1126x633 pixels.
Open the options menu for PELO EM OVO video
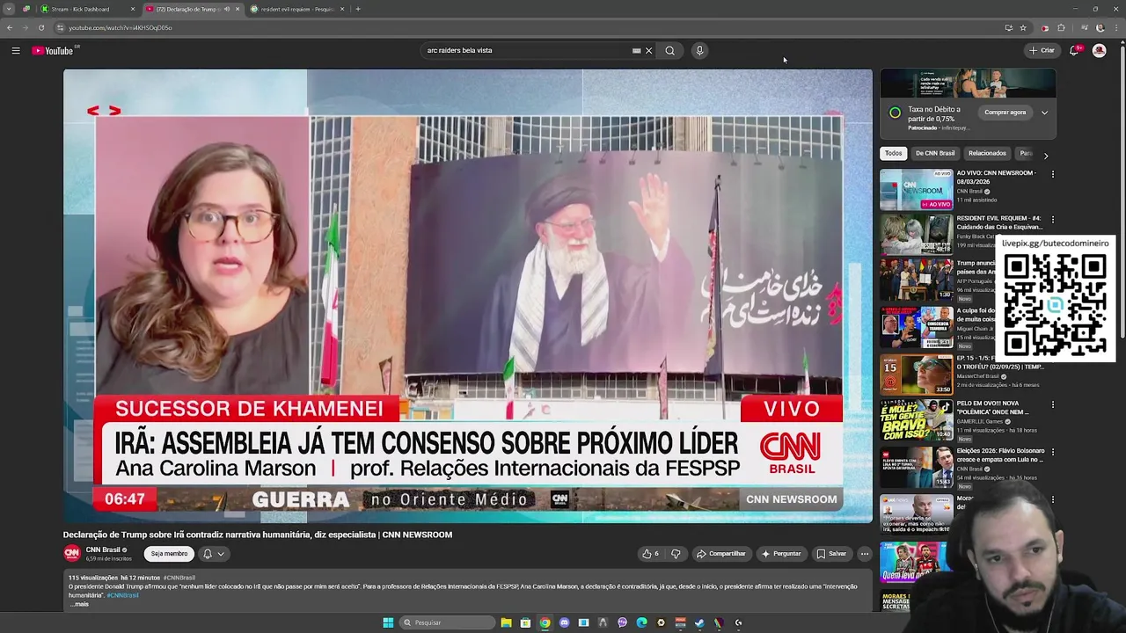(1052, 405)
